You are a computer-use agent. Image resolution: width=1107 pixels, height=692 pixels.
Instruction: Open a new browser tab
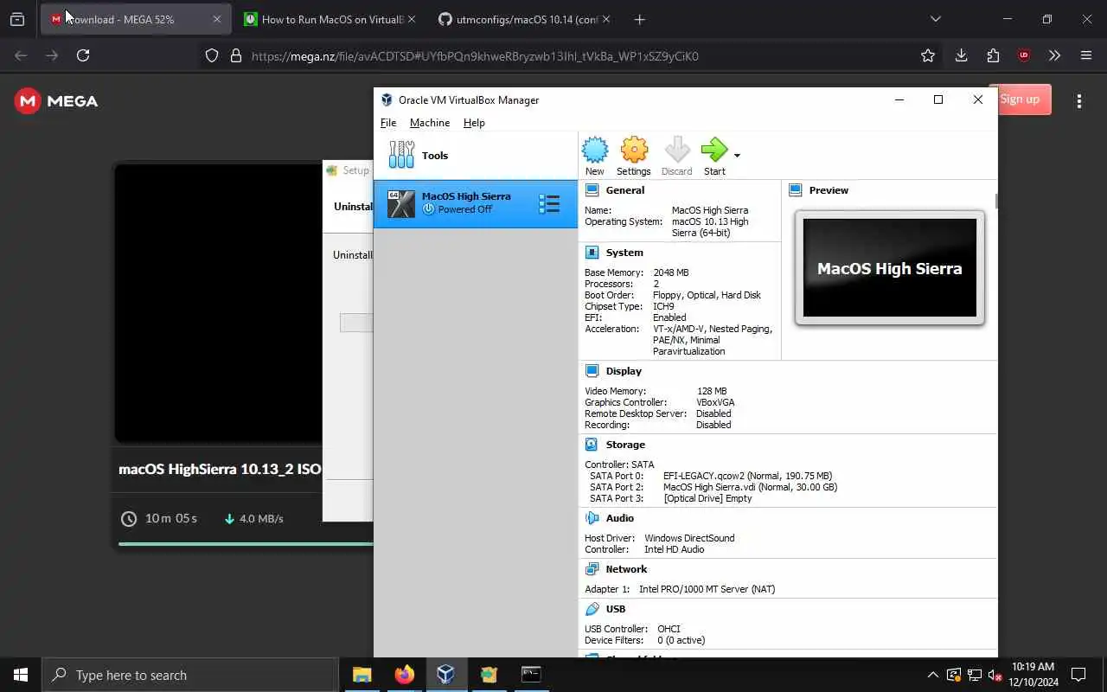[639, 19]
